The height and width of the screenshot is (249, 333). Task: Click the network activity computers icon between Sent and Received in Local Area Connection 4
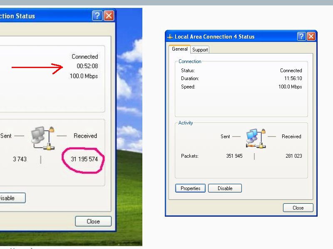255,138
